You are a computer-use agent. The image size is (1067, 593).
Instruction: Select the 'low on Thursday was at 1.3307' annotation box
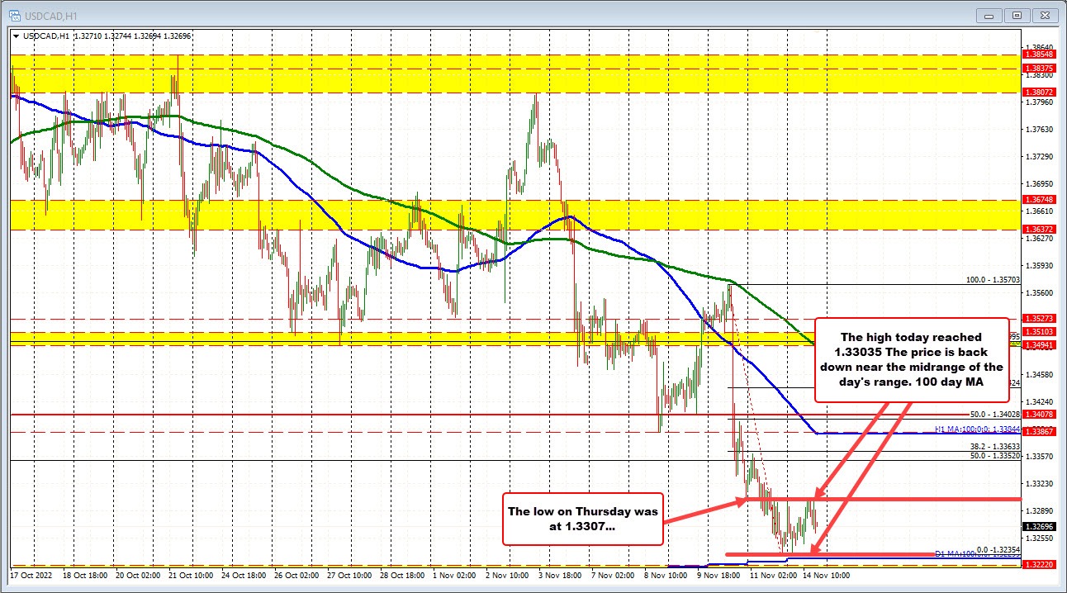click(x=583, y=519)
